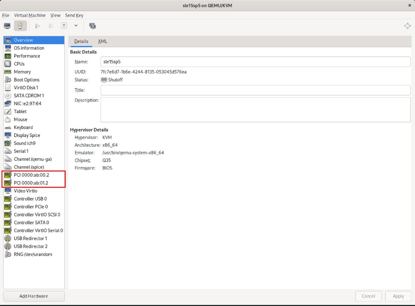Open the File menu
This screenshot has width=415, height=306.
click(6, 15)
